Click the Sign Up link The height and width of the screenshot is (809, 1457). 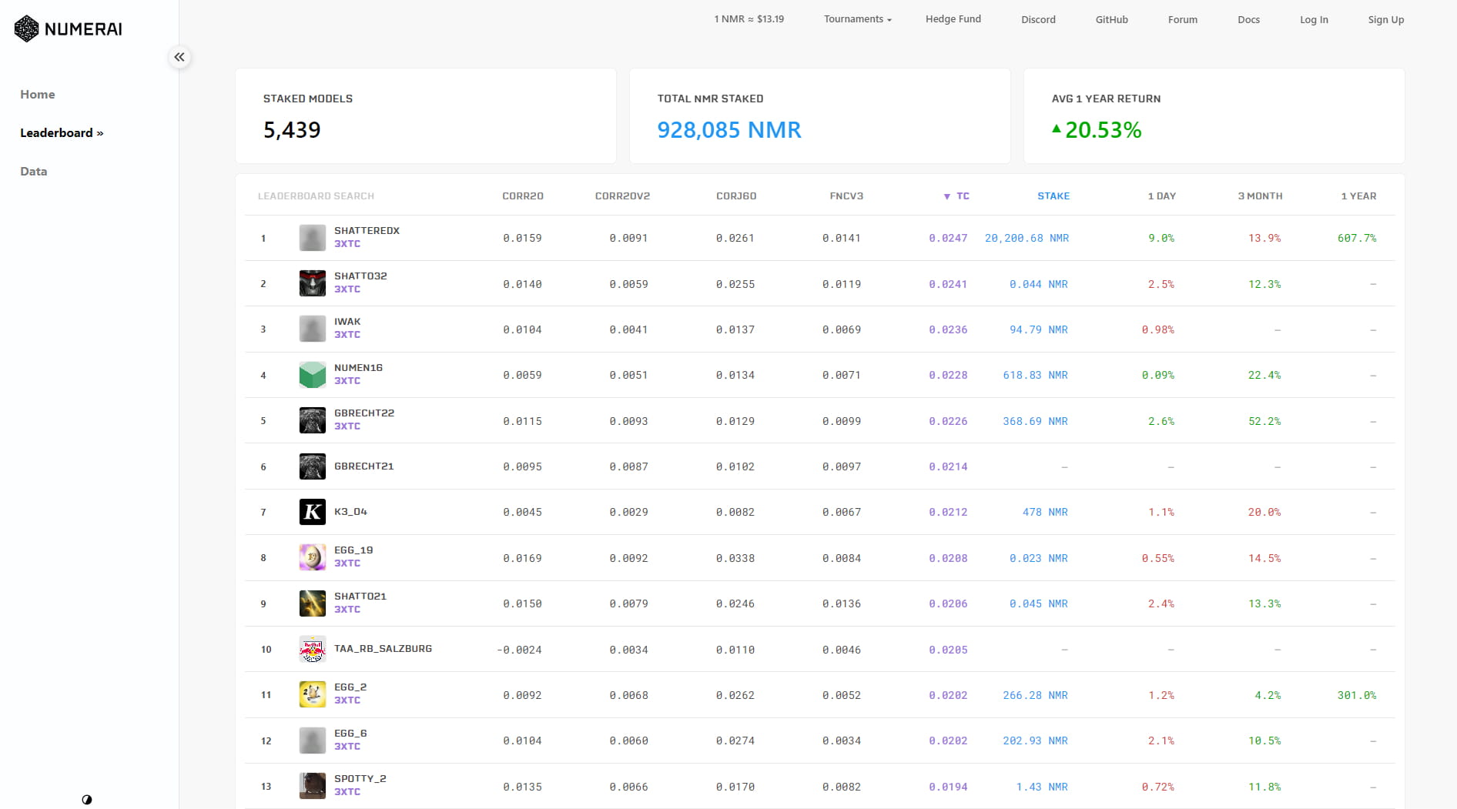point(1385,20)
